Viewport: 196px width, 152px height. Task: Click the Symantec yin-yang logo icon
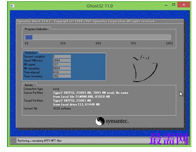[x=100, y=121]
